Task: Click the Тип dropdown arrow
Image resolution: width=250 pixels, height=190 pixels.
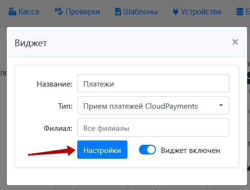Action: coord(221,105)
